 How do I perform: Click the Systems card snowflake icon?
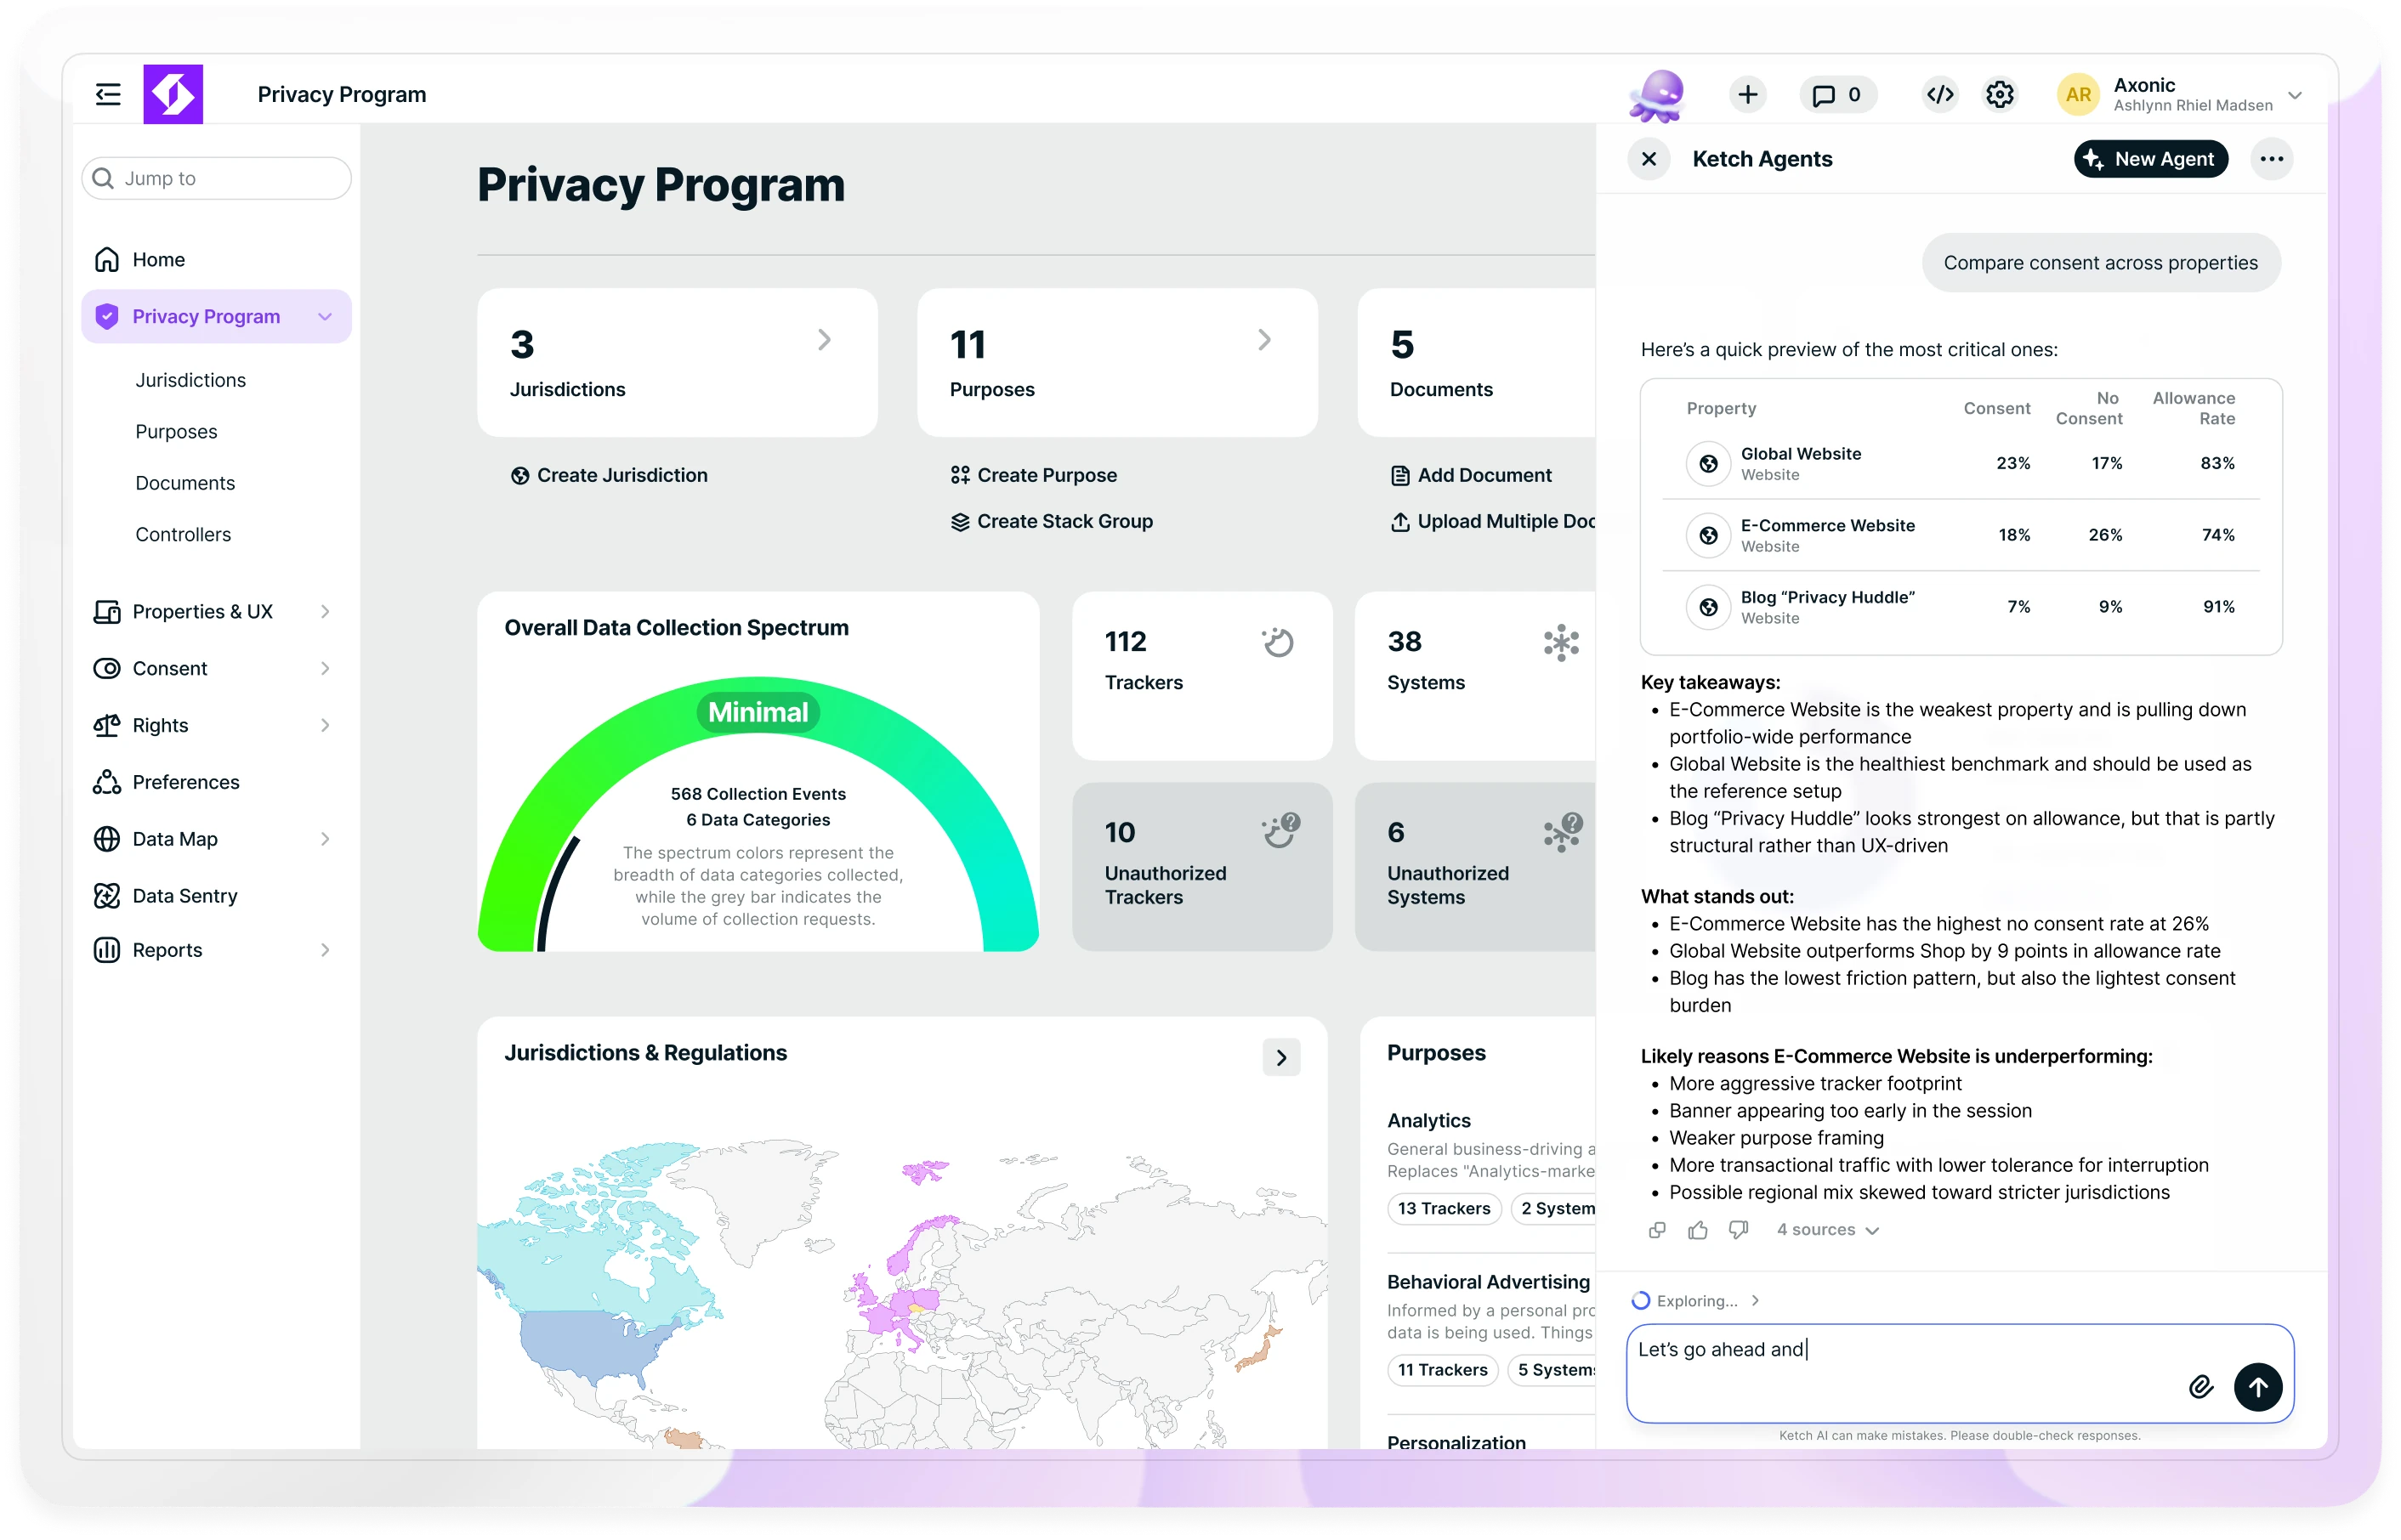[x=1561, y=642]
